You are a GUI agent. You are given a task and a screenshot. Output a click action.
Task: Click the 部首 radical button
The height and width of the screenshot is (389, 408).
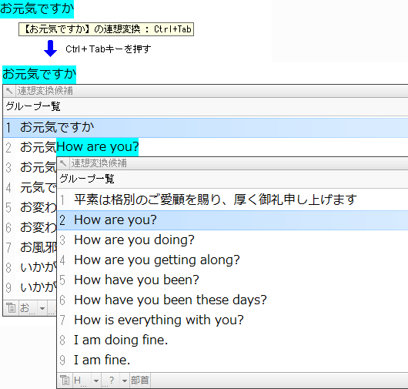tap(140, 381)
